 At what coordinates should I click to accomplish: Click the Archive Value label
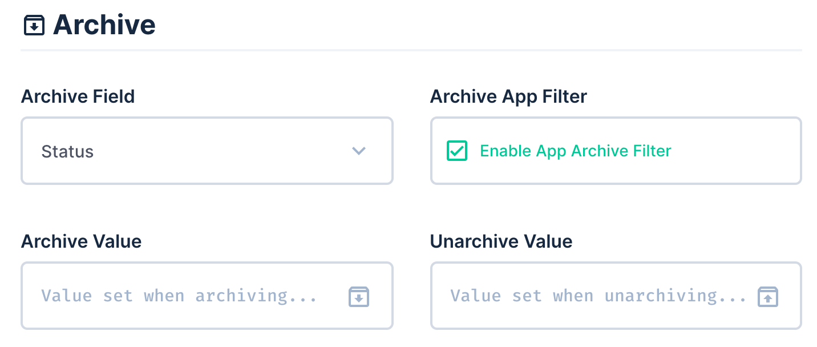(81, 241)
